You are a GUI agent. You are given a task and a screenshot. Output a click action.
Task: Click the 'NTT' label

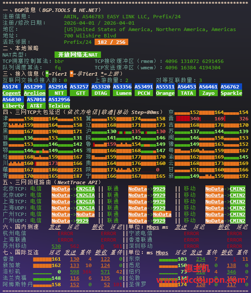59,93
